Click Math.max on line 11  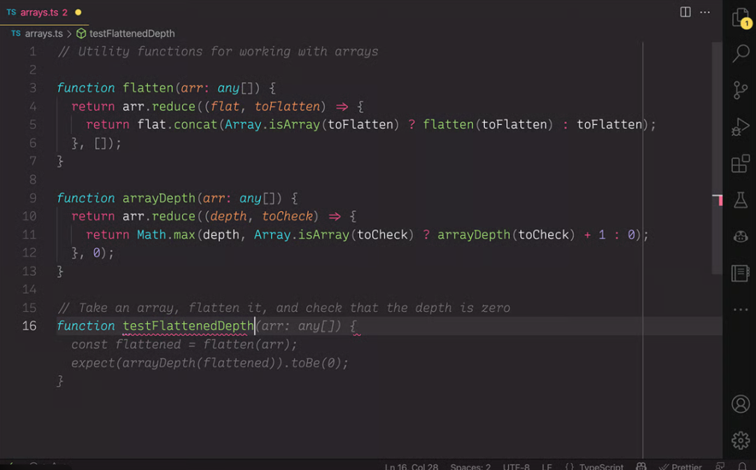point(166,235)
